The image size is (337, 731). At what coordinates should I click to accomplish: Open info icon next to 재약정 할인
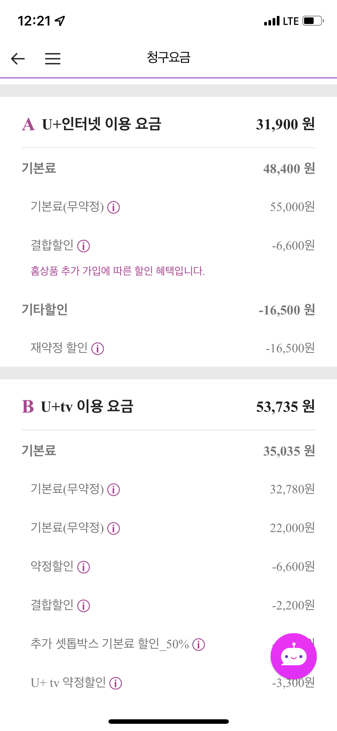tap(98, 349)
